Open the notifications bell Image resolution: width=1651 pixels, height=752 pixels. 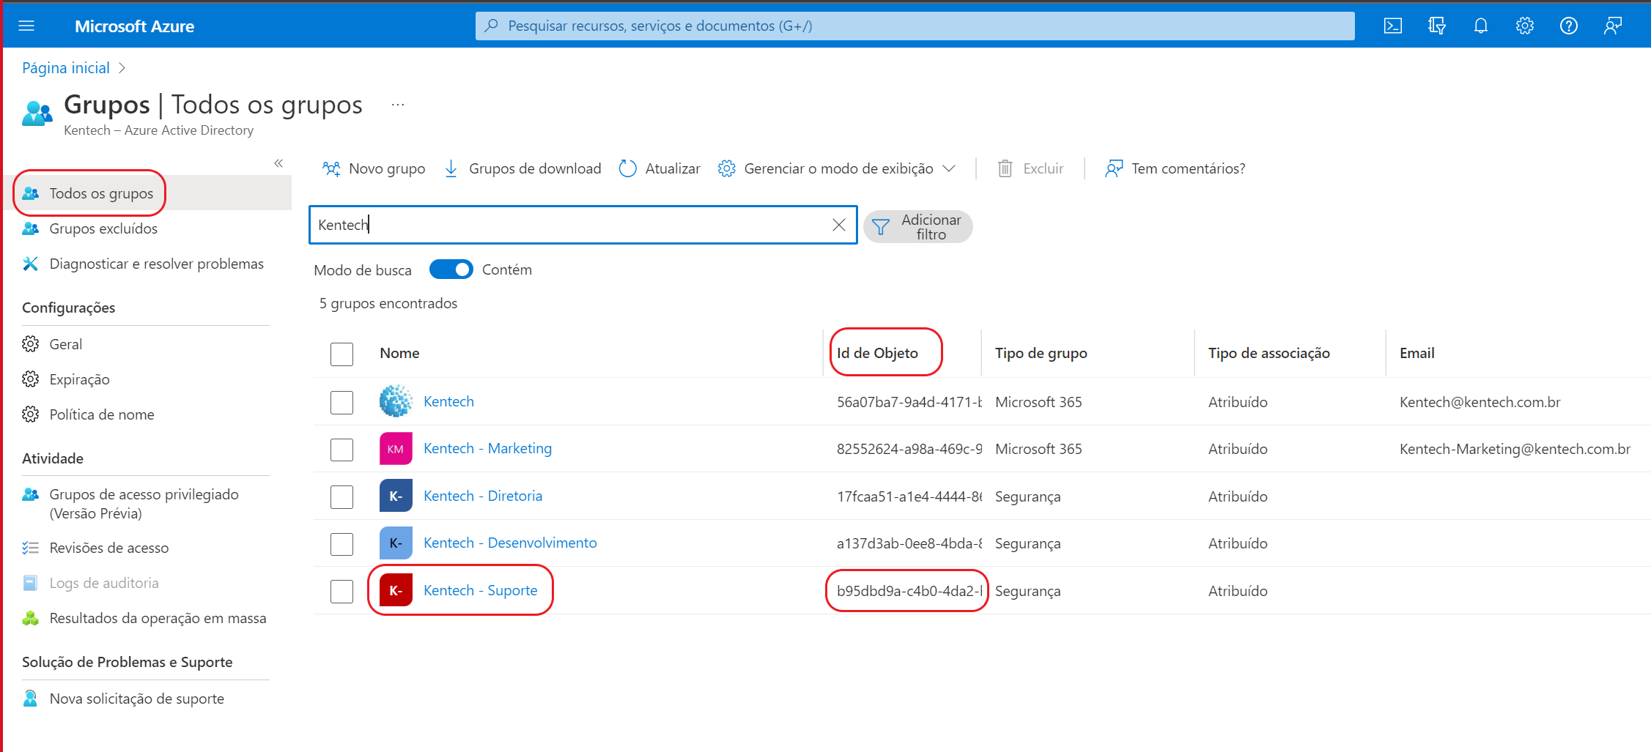click(1480, 26)
